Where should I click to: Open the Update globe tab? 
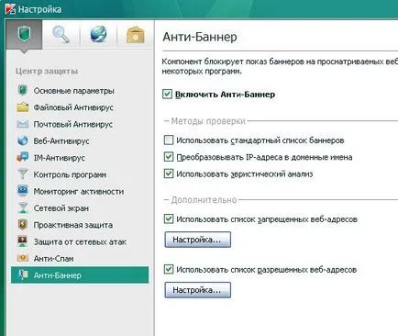click(98, 34)
